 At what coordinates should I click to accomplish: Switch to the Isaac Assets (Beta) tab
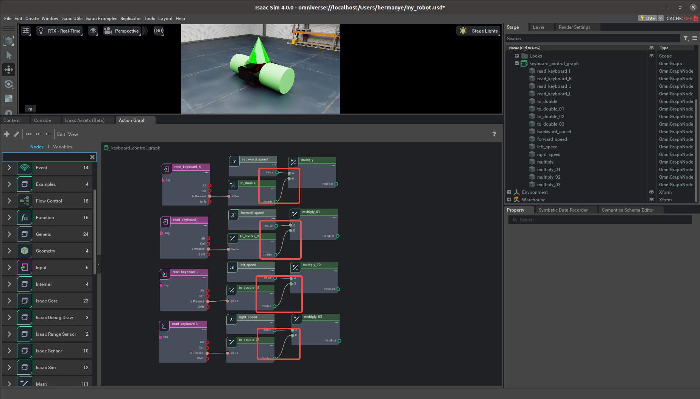pos(85,120)
